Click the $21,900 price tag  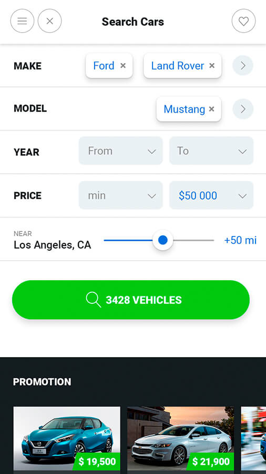click(211, 461)
